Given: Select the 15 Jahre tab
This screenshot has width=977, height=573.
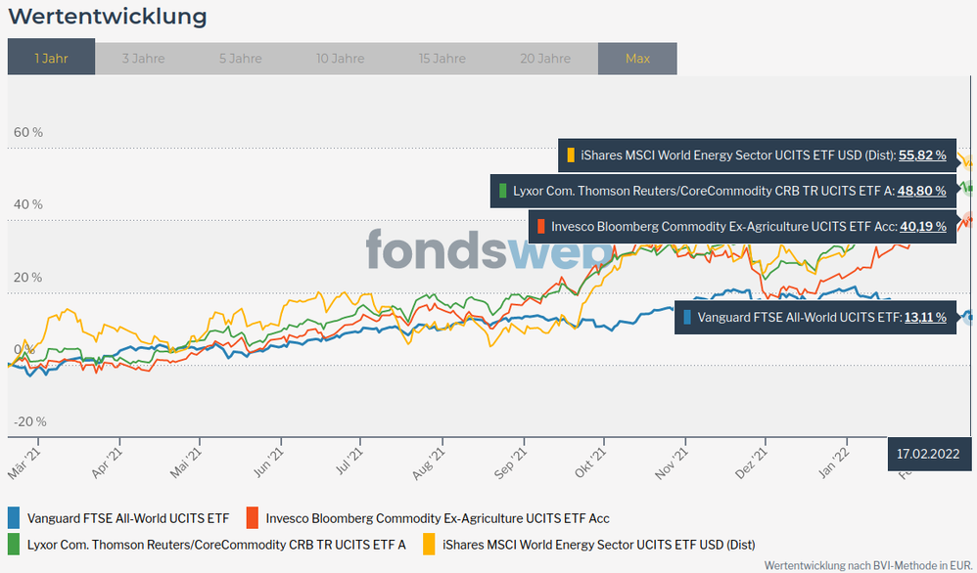Looking at the screenshot, I should 442,58.
